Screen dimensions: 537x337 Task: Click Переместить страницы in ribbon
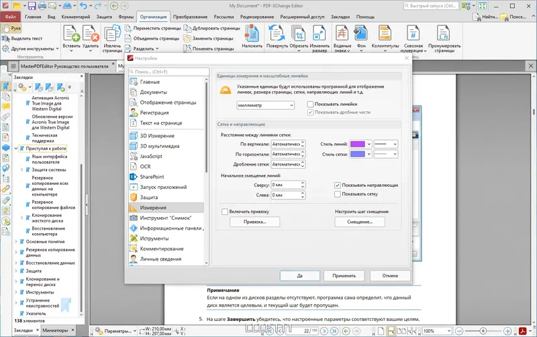click(x=153, y=28)
